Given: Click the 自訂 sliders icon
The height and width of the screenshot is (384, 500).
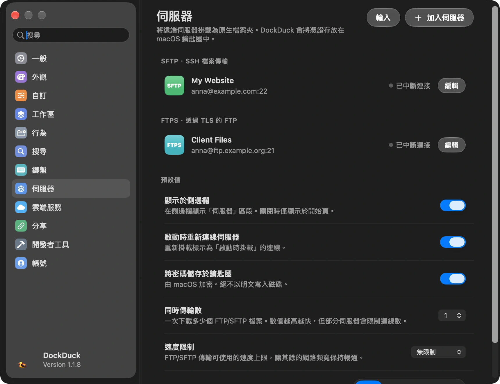Looking at the screenshot, I should [21, 95].
